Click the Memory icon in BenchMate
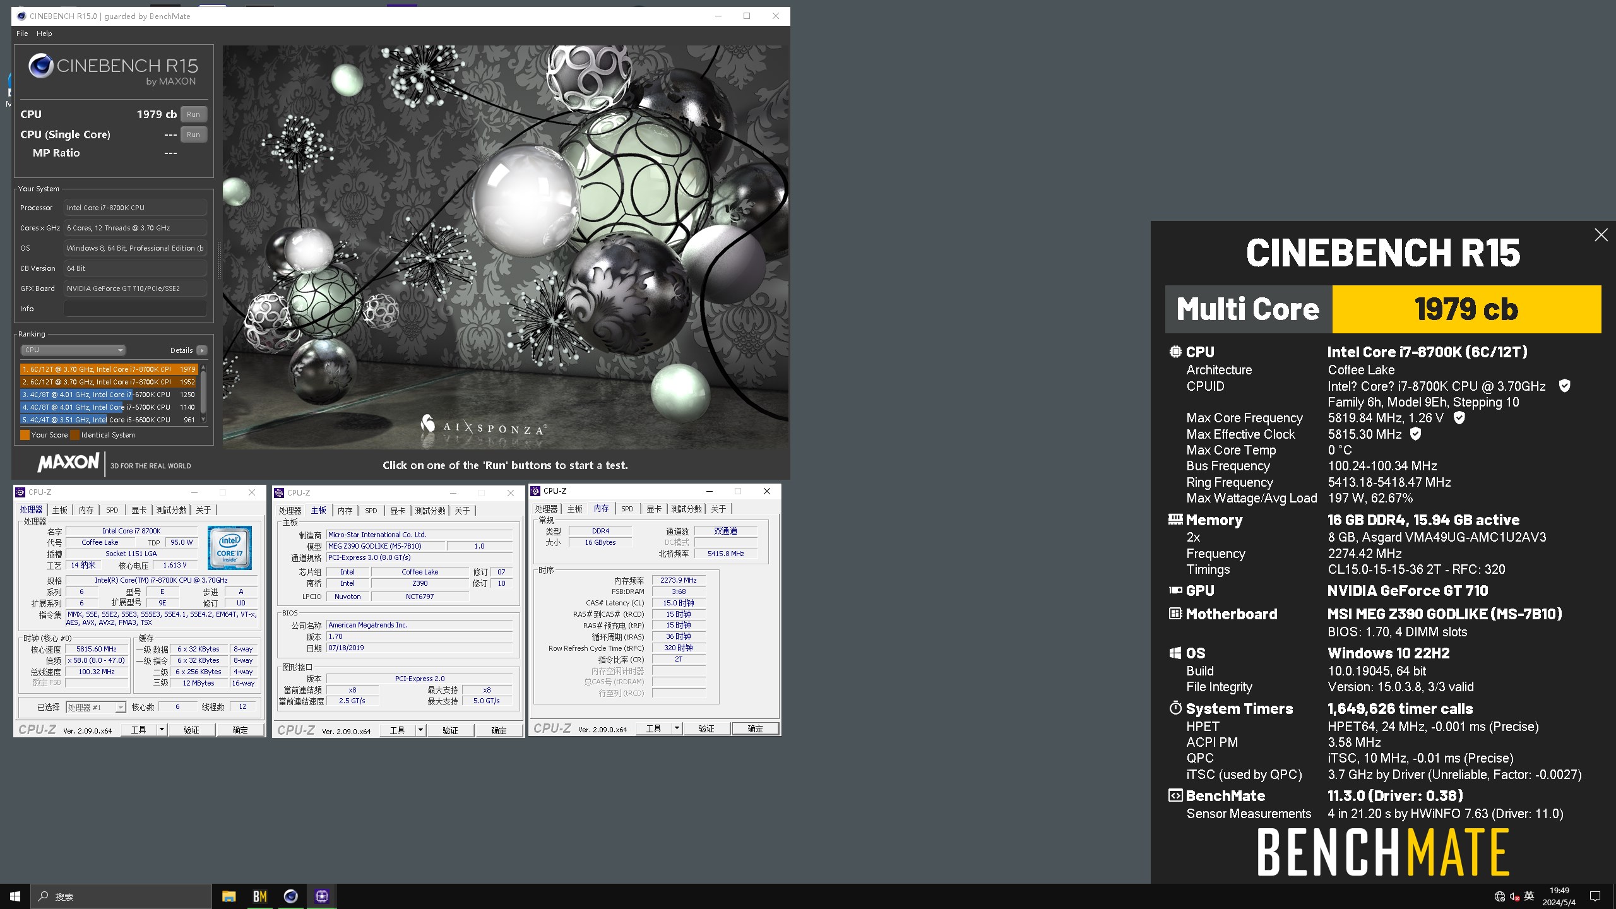The width and height of the screenshot is (1616, 909). tap(1175, 520)
